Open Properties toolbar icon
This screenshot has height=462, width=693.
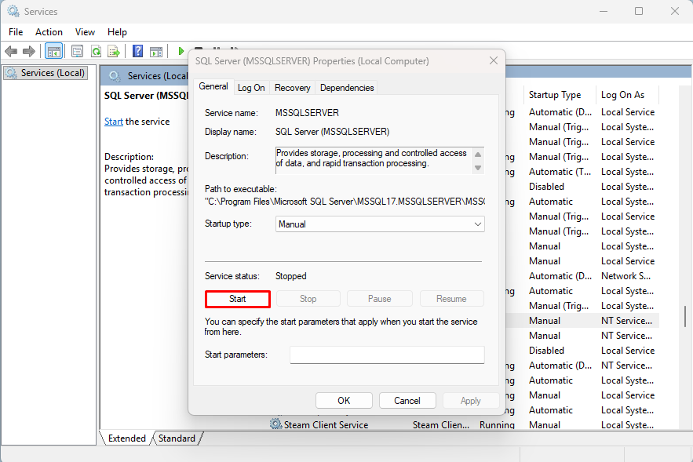tap(78, 51)
